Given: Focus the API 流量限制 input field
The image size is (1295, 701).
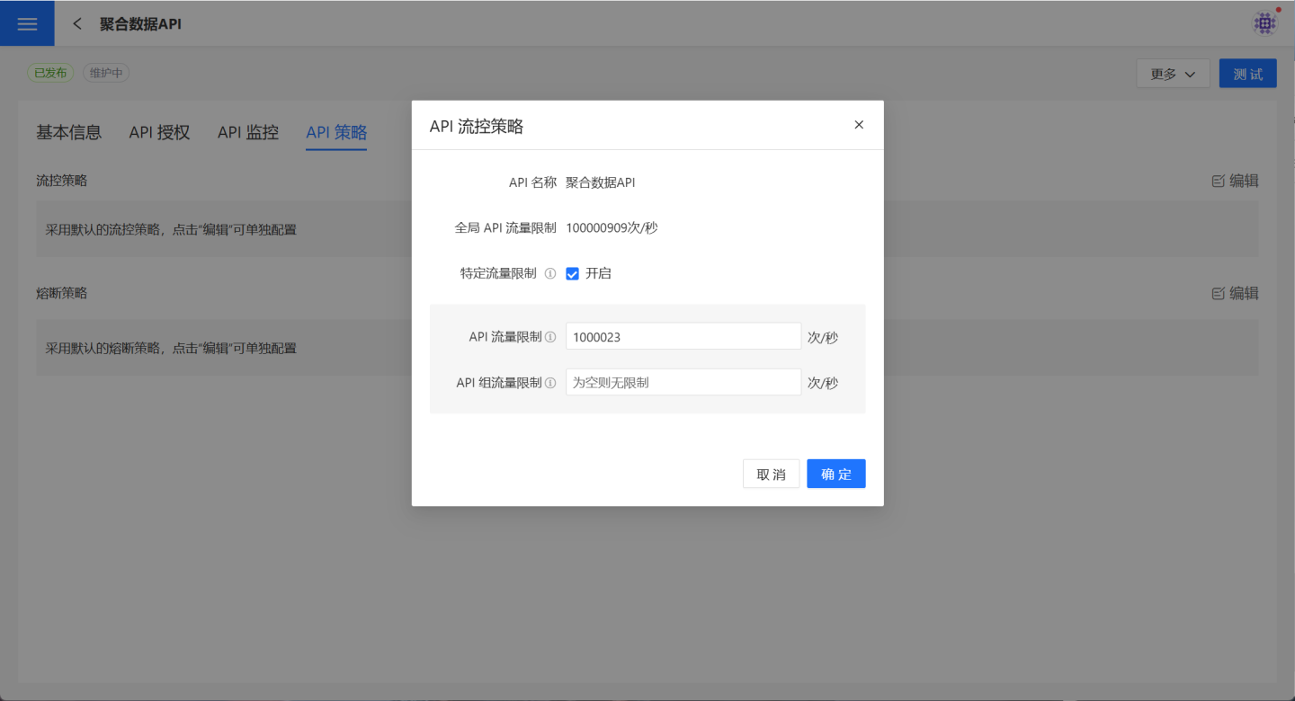Looking at the screenshot, I should (683, 337).
